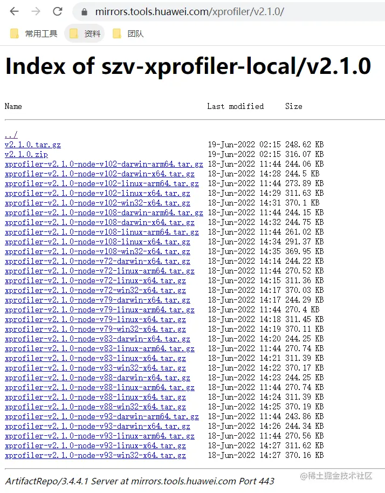385x493 pixels.
Task: Download node-v88-win32-x64 tarball
Action: pyautogui.click(x=95, y=407)
